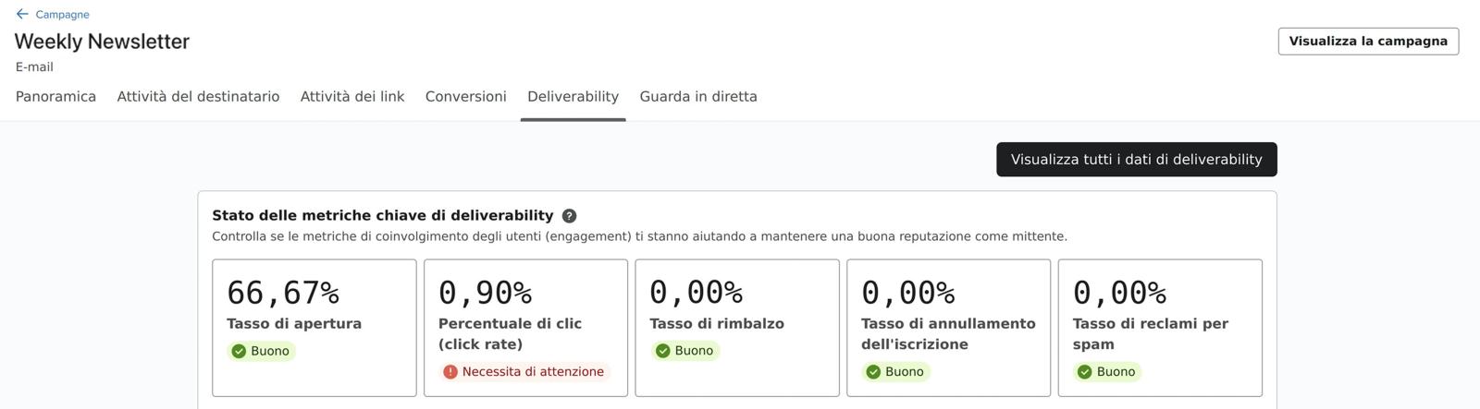1480x409 pixels.
Task: Select the Tasso di reclami per spam card
Action: (x=1160, y=328)
